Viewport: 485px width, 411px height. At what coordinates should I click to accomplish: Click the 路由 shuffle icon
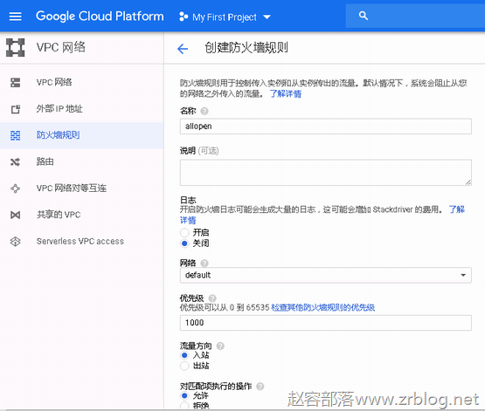coord(15,161)
